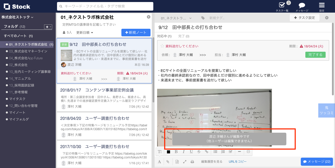Open the 設定 hamburger menu
This screenshot has height=168, width=335.
point(321,6)
